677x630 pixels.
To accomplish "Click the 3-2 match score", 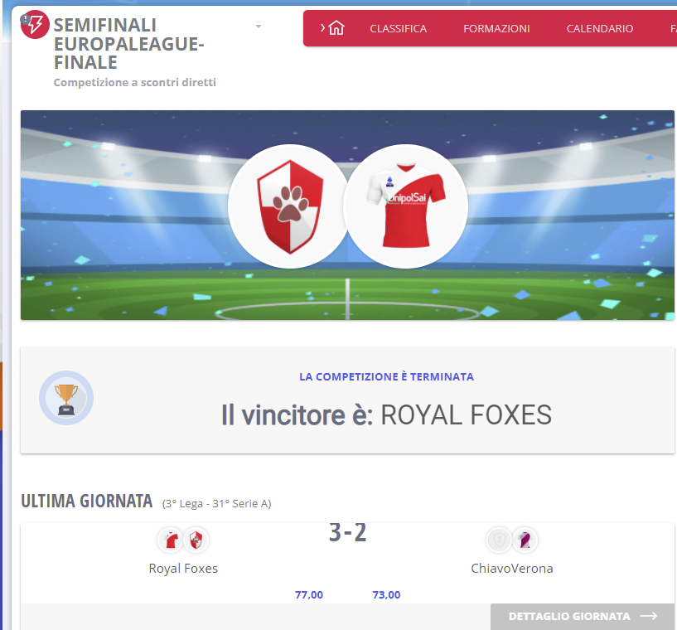I will pyautogui.click(x=347, y=532).
